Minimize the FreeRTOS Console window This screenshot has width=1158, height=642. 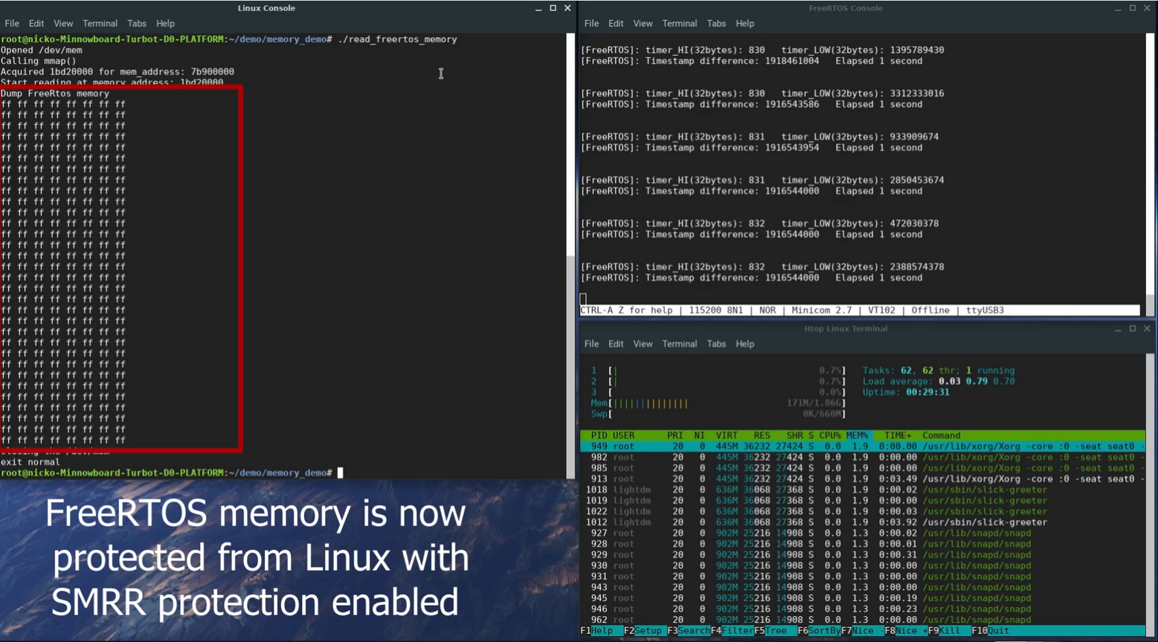point(1118,8)
